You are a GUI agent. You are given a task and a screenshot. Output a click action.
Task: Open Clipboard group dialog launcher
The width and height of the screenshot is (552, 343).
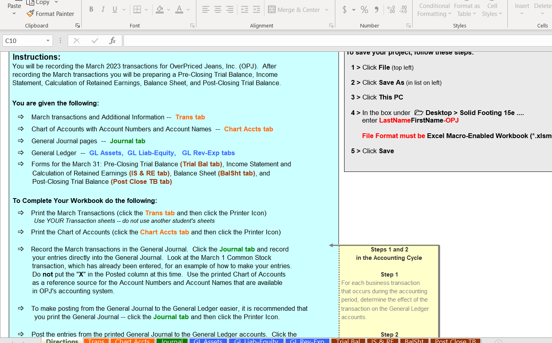[77, 25]
